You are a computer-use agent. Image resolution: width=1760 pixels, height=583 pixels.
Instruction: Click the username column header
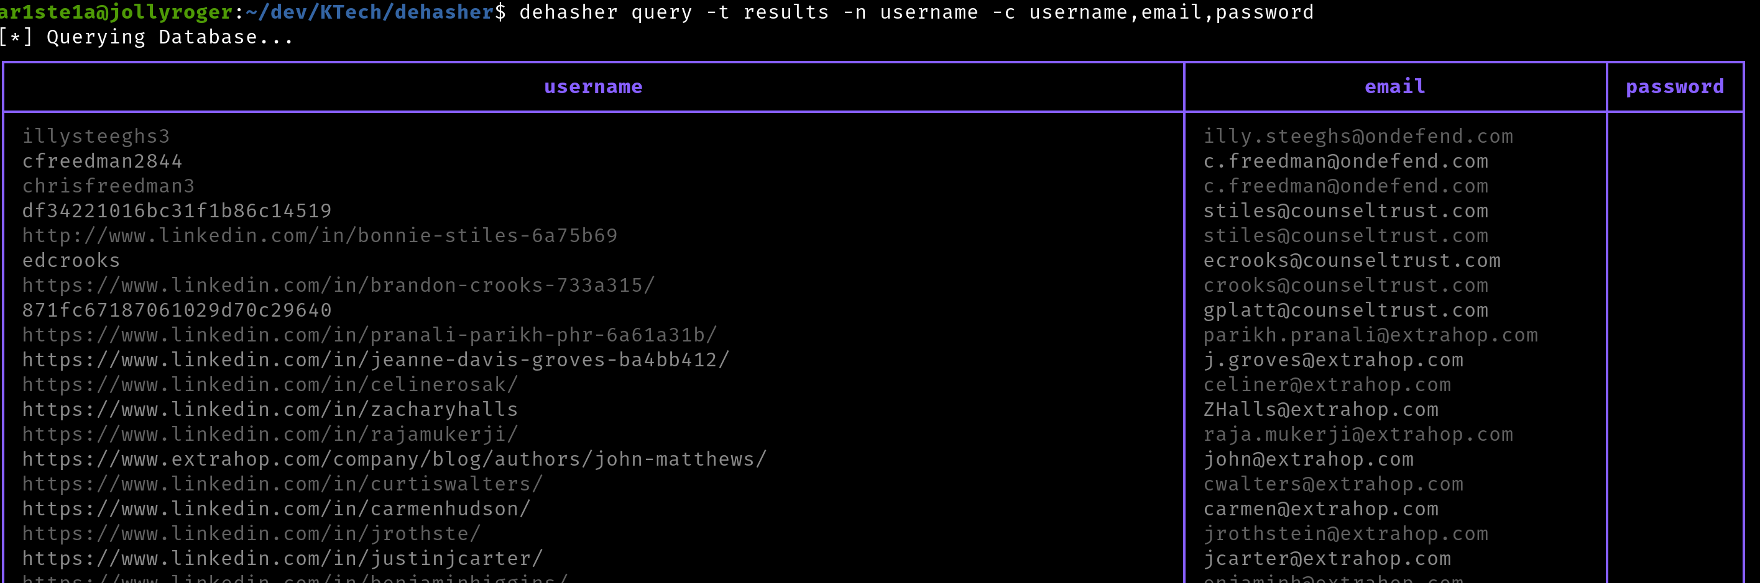[x=593, y=87]
